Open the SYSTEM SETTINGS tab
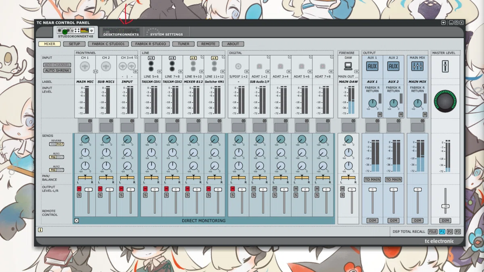This screenshot has height=272, width=484. point(165,32)
